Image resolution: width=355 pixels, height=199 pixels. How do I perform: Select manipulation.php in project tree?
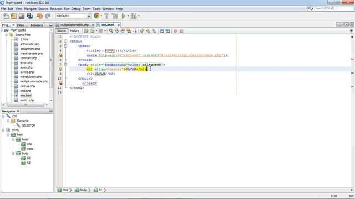[31, 77]
